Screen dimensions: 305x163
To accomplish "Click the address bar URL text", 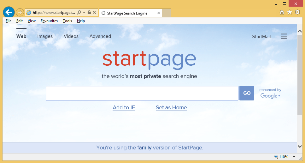I will 54,13.
